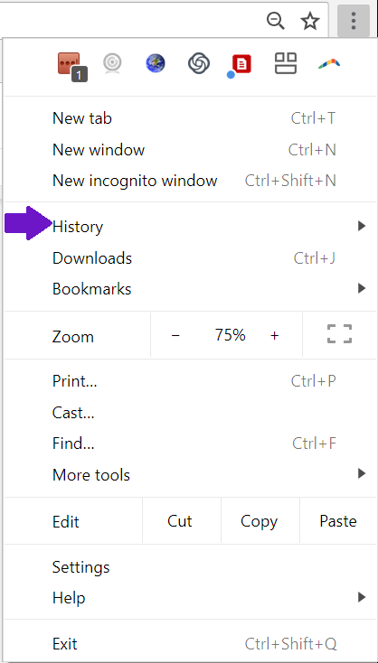Bookmark page with the star icon
Image resolution: width=378 pixels, height=663 pixels.
coord(310,21)
